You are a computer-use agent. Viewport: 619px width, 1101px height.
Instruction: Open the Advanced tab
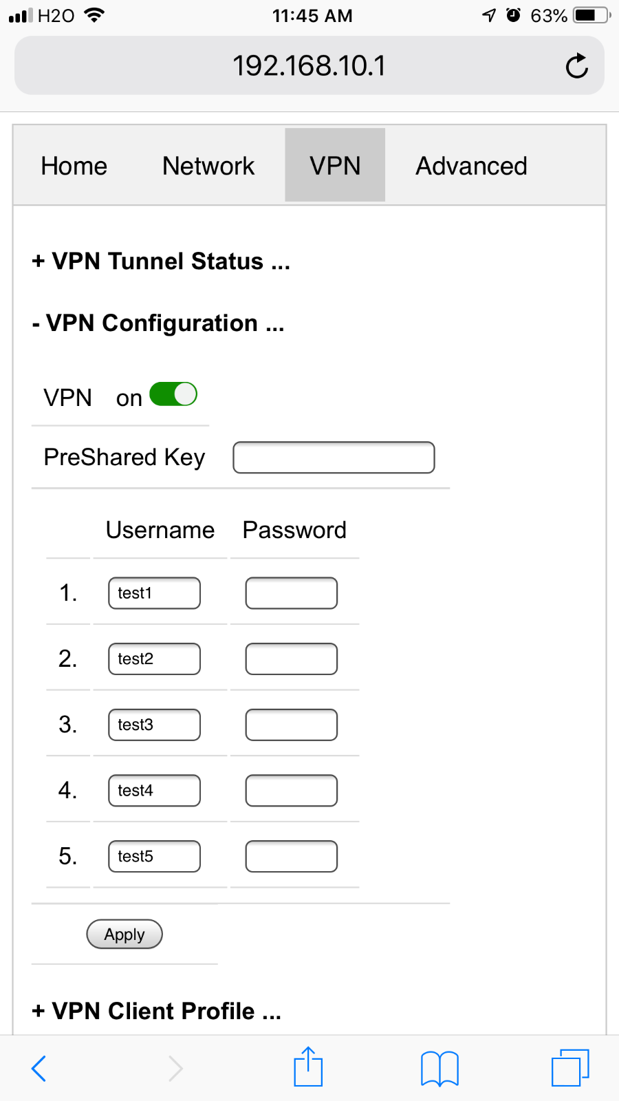(x=471, y=166)
